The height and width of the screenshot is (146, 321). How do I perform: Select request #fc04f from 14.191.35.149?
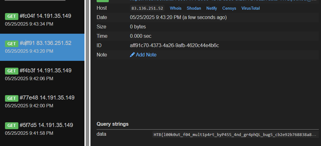(42, 19)
